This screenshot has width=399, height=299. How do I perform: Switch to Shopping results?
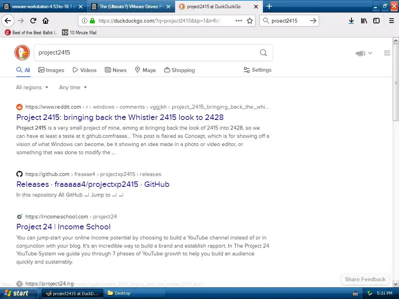click(179, 70)
